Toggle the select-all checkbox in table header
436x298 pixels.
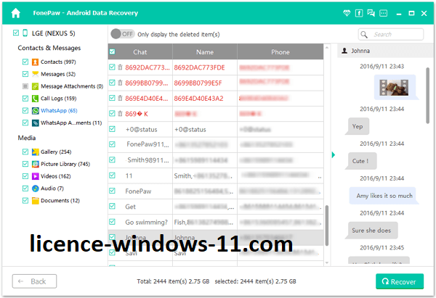click(x=112, y=52)
